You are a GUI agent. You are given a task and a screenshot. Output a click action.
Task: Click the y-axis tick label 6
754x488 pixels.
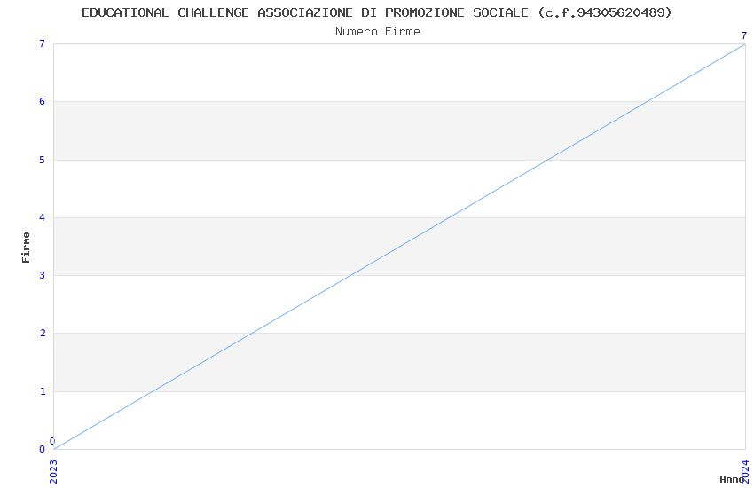pyautogui.click(x=42, y=102)
